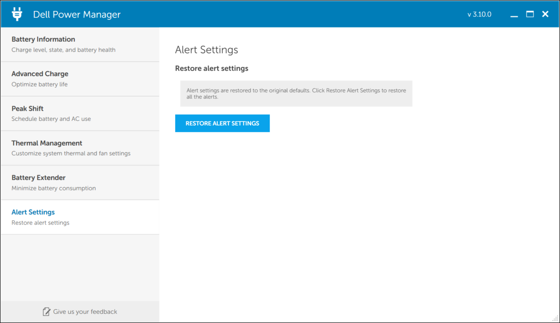
Task: Minimize the Dell Power Manager window
Action: [x=514, y=14]
